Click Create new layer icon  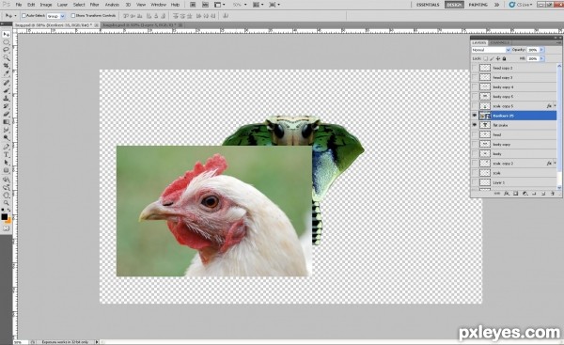[x=543, y=194]
